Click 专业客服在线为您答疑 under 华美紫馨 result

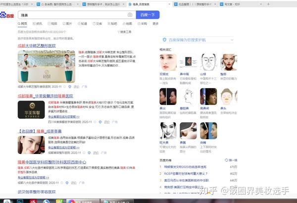64,116
